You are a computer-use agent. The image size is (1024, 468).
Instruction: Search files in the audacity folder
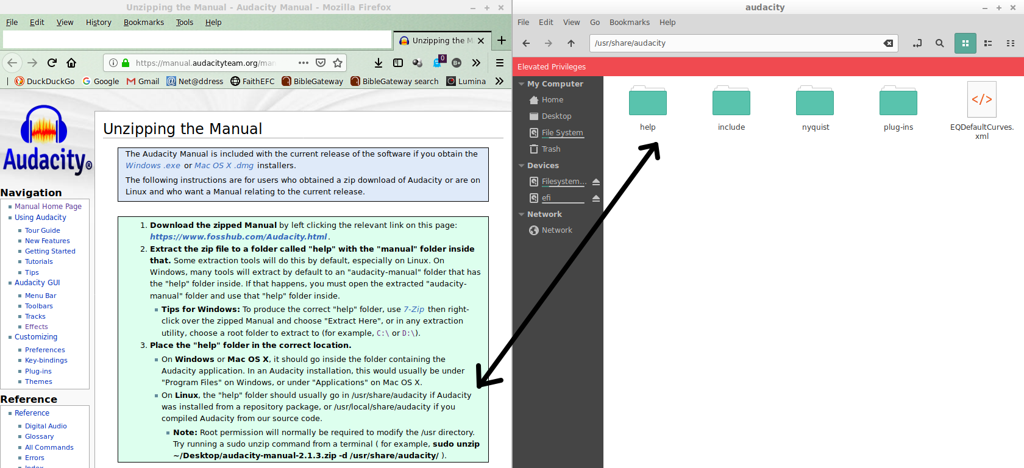(x=940, y=43)
